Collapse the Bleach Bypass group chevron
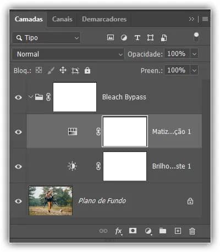The width and height of the screenshot is (220, 252). pos(30,97)
